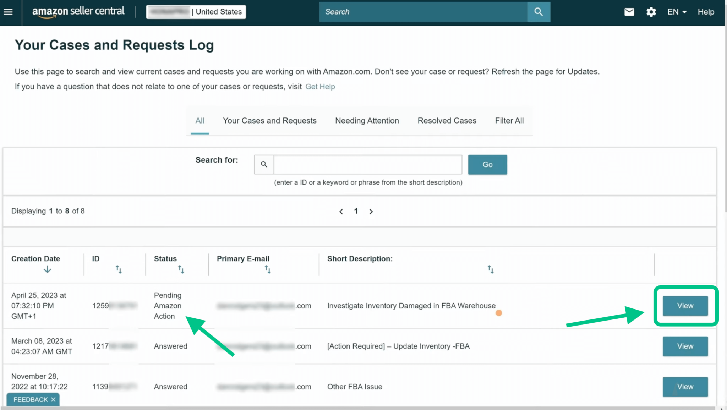View the Investigate Inventory Damaged case
This screenshot has height=410, width=727.
tap(685, 306)
